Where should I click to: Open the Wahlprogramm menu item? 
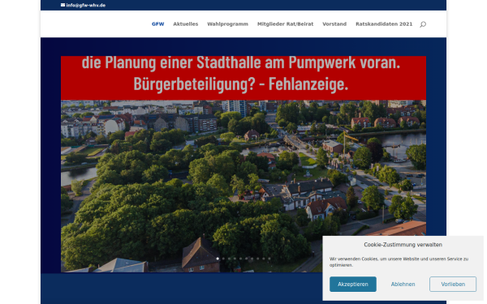click(x=227, y=24)
